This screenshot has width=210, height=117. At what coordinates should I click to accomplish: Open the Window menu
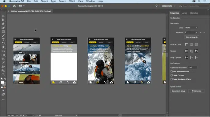(x=90, y=1)
